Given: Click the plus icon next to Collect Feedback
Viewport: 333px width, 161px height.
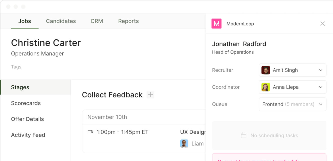Looking at the screenshot, I should [x=150, y=95].
